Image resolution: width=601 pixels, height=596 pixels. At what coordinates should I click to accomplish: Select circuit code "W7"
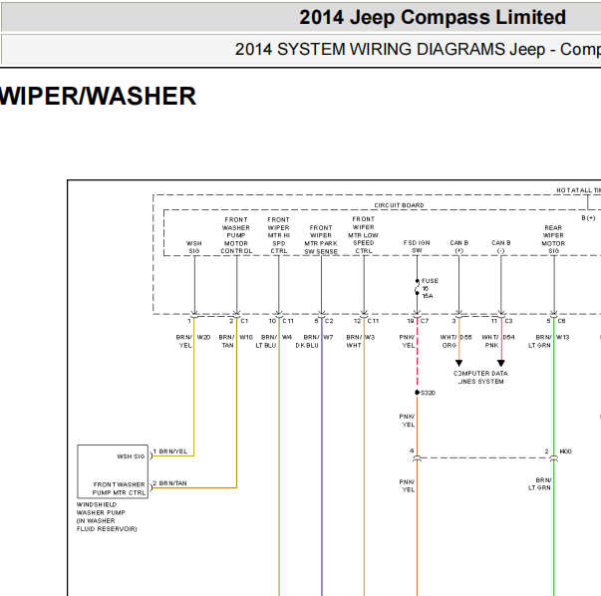click(x=328, y=337)
